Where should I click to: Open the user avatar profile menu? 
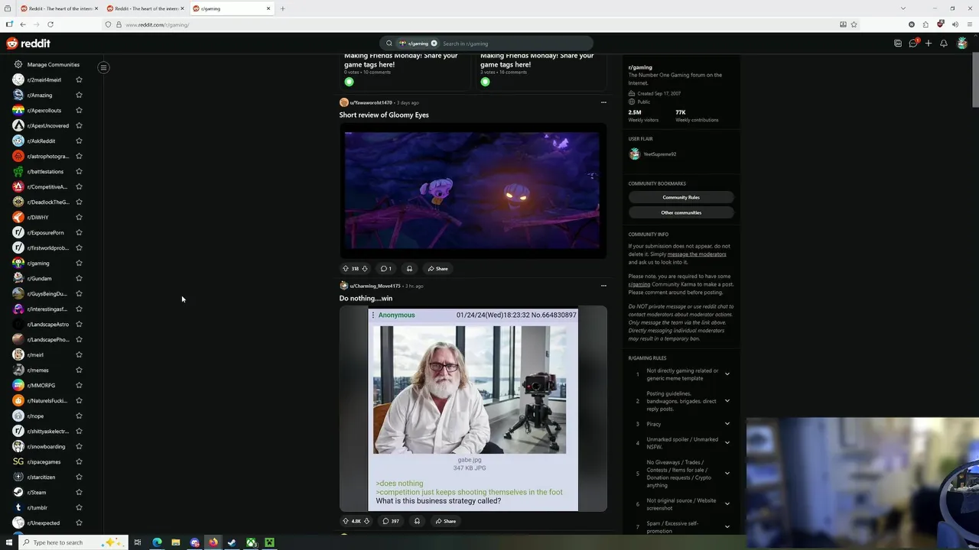point(962,44)
